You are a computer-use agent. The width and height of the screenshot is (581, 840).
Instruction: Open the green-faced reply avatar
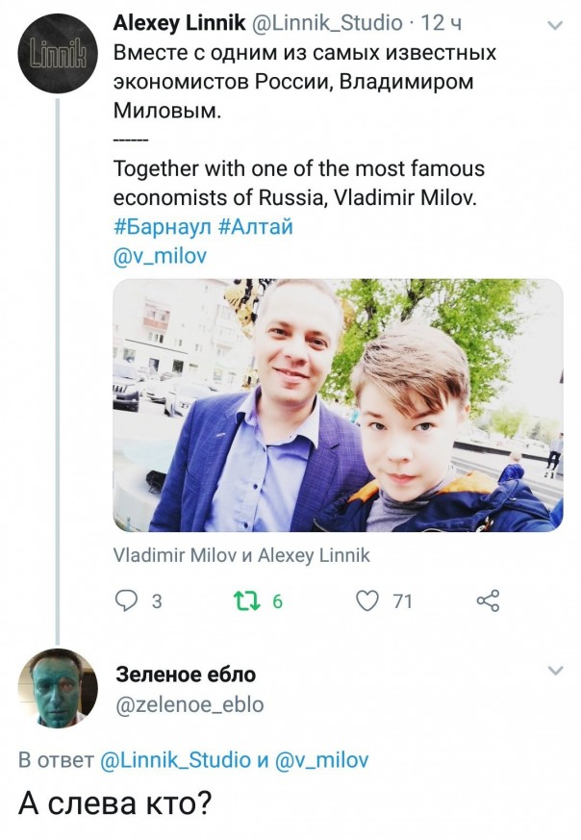pyautogui.click(x=58, y=688)
